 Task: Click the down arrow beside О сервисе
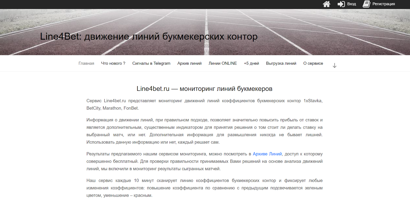334,66
